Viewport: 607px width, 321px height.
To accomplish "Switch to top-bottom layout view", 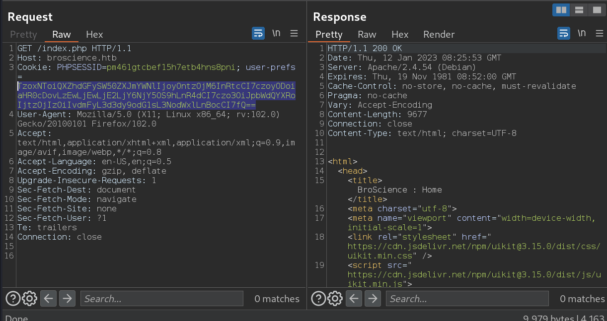I will [578, 10].
